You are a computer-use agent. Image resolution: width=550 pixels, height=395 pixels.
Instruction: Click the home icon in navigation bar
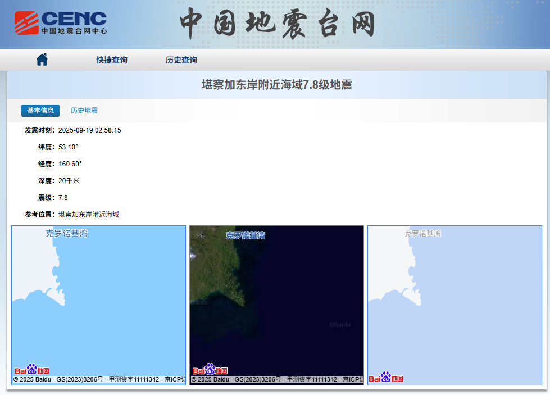click(x=42, y=60)
